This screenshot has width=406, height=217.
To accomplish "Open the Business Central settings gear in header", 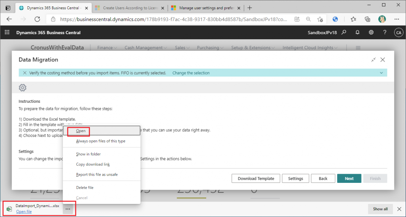I will [x=371, y=33].
